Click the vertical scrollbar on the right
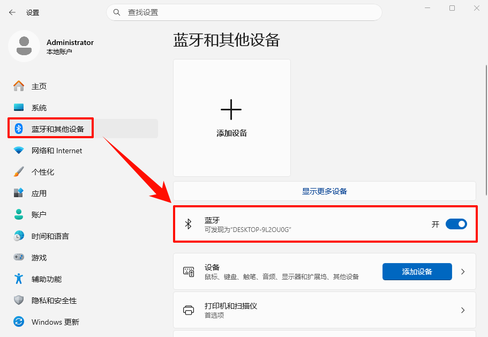488x337 pixels. (486, 130)
